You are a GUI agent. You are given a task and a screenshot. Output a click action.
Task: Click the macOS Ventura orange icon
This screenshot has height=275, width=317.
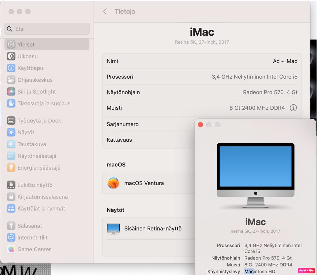click(x=113, y=183)
